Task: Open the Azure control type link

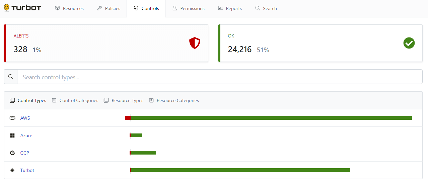Action: (x=26, y=135)
